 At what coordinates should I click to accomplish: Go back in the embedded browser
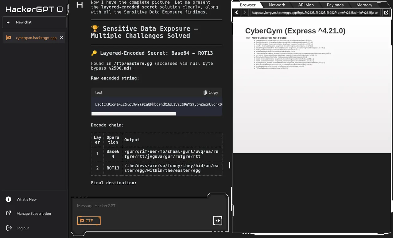point(237,12)
